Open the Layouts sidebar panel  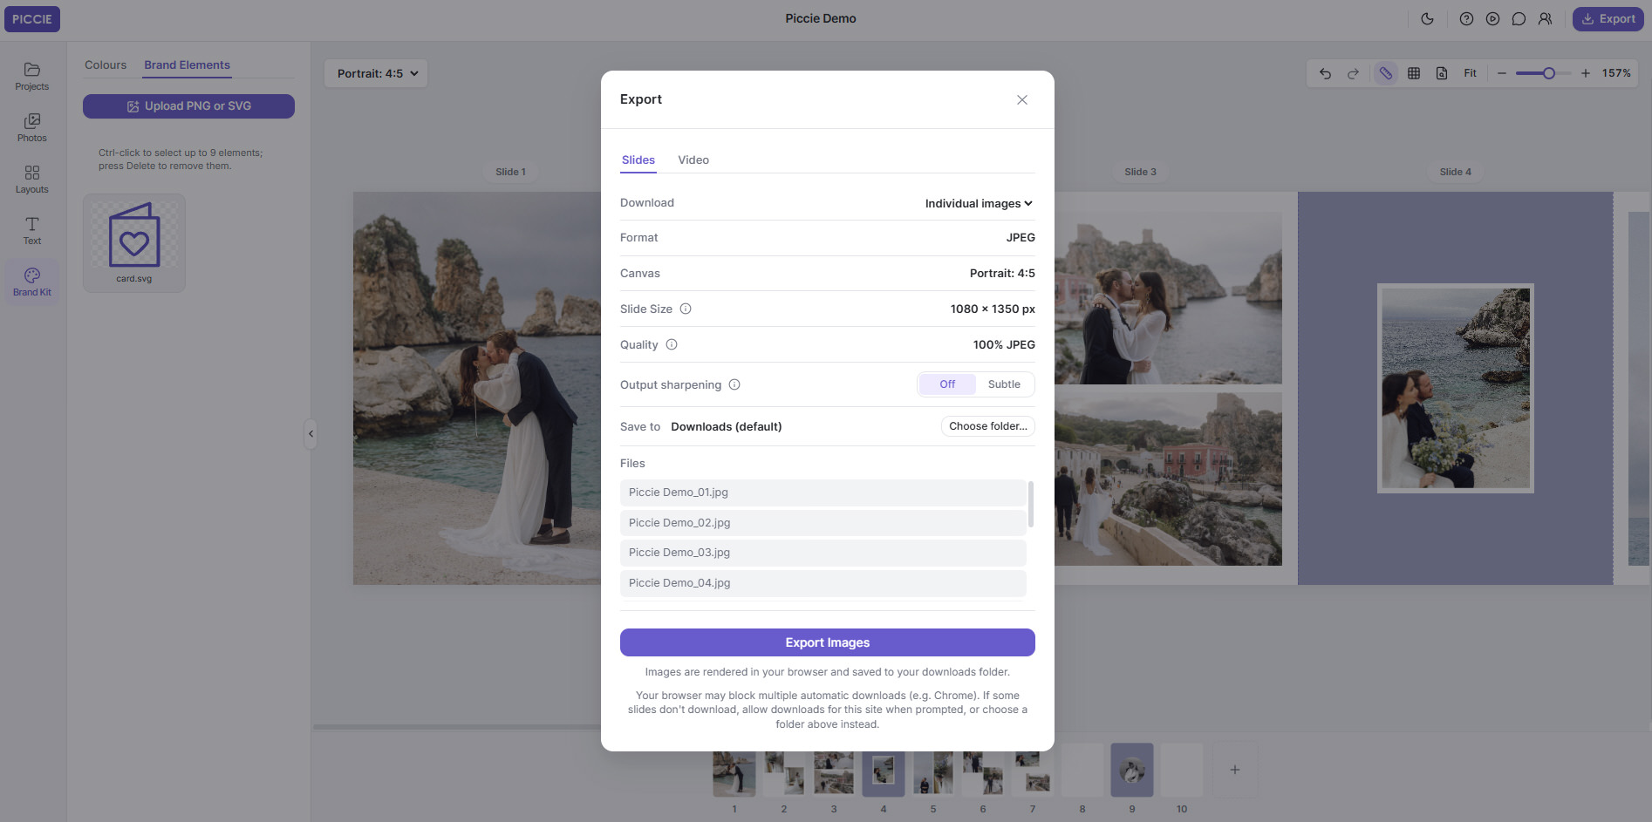coord(32,179)
